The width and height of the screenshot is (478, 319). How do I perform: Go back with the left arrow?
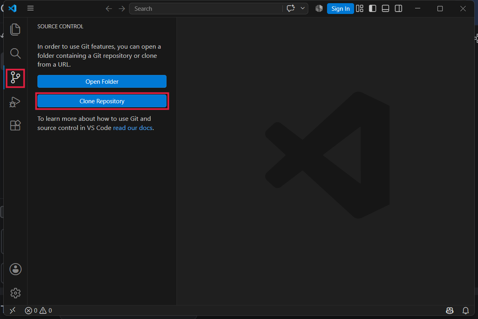point(109,8)
